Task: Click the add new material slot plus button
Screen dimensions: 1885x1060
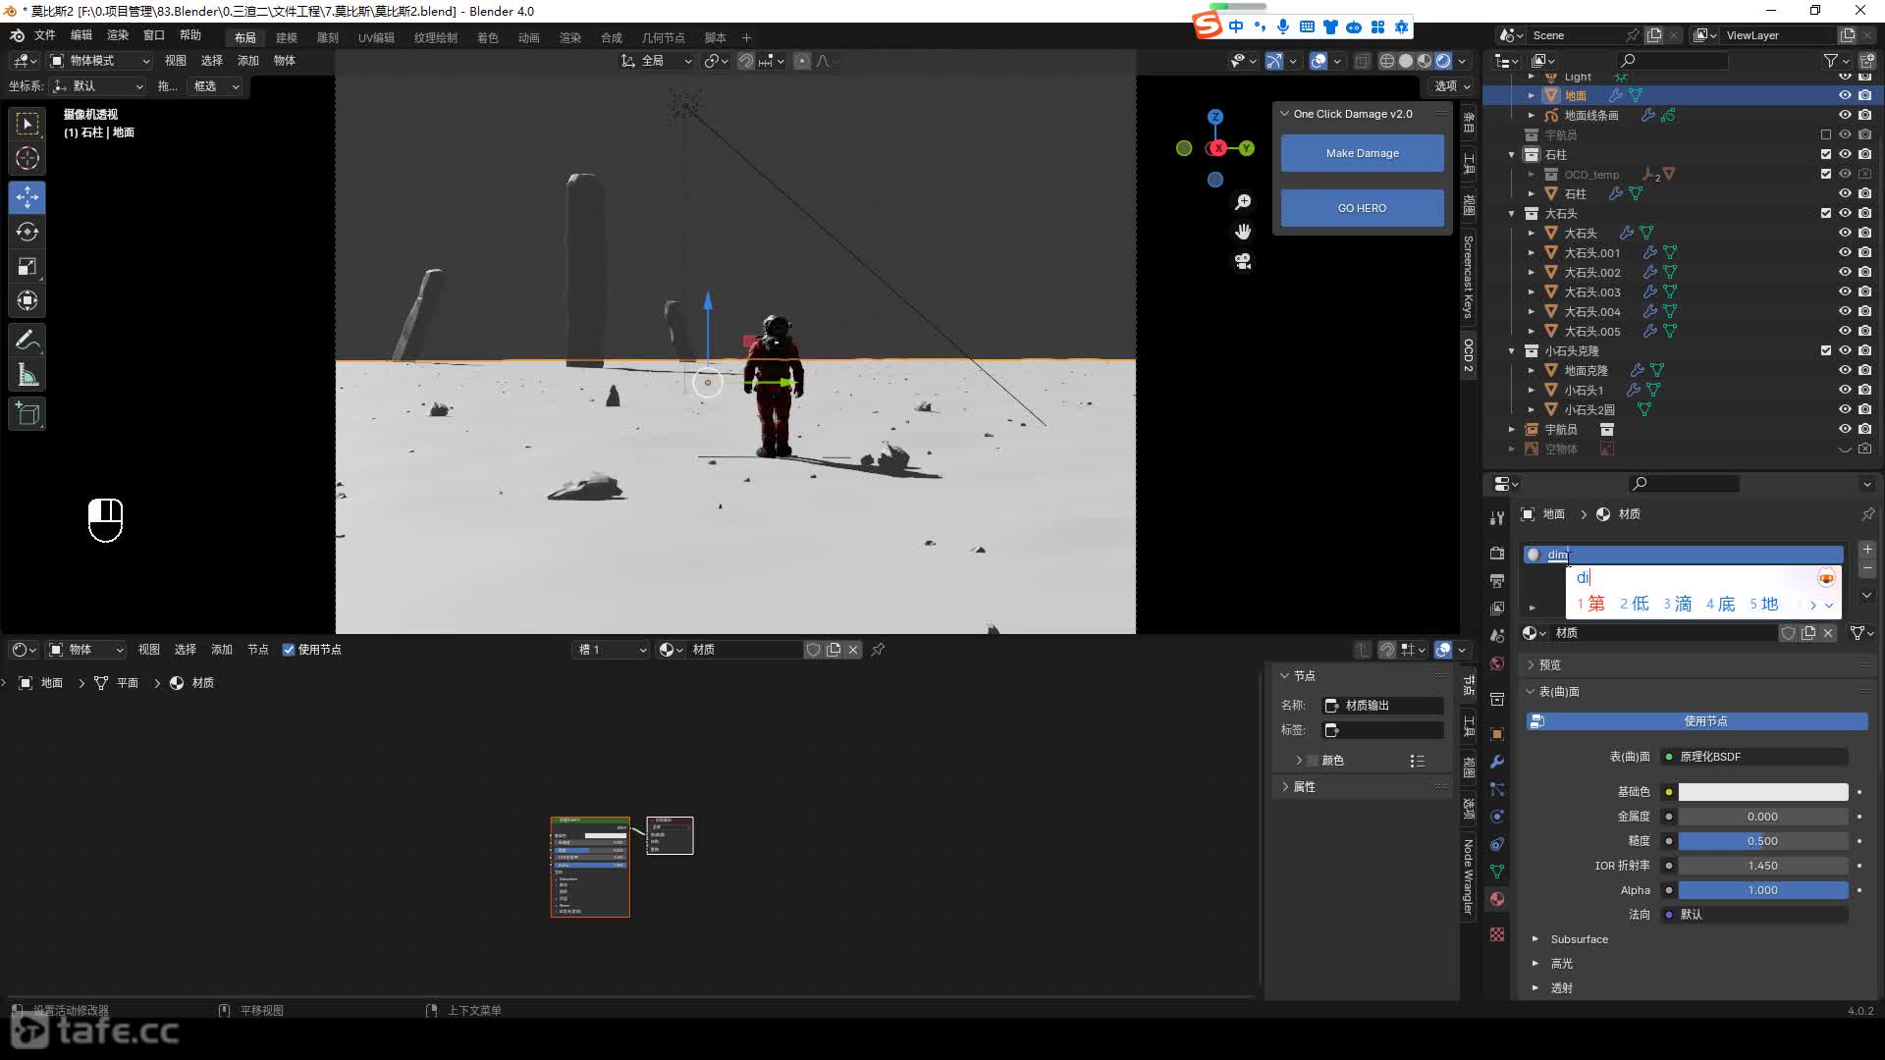Action: coord(1867,550)
